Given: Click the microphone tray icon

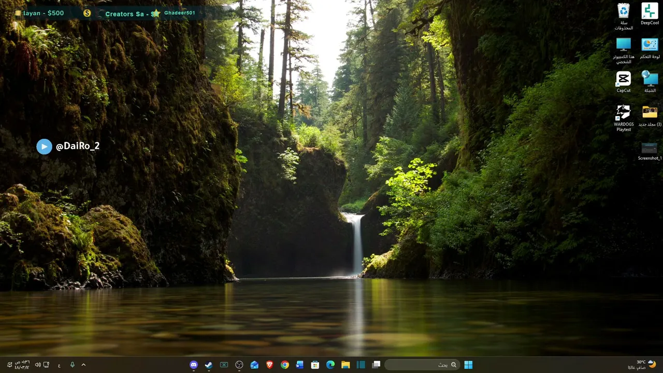Looking at the screenshot, I should click(x=72, y=365).
